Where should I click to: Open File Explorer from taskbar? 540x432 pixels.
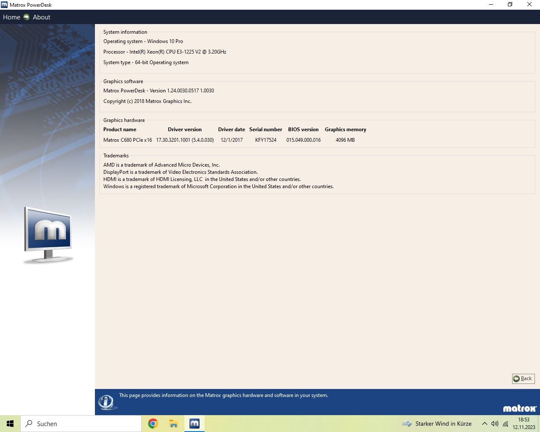173,424
